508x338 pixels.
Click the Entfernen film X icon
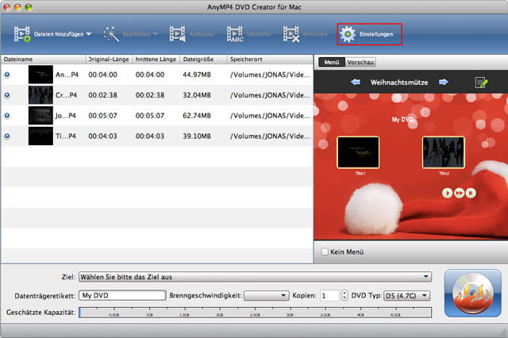click(291, 34)
